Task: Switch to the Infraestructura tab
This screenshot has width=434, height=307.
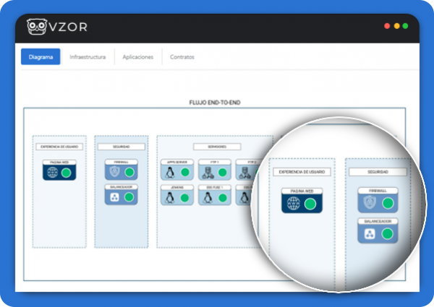Action: pos(88,57)
